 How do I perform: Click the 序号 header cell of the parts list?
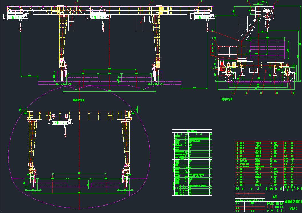(237, 189)
